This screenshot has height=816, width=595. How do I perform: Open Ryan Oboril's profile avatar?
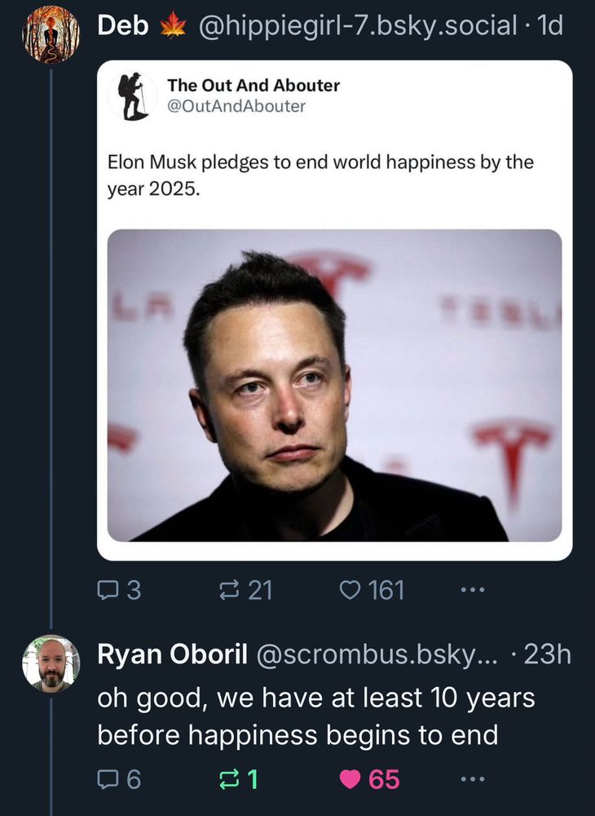pos(51,663)
